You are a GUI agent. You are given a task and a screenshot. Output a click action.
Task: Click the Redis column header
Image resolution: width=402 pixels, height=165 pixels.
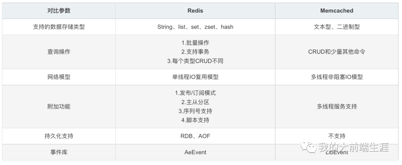tap(195, 11)
